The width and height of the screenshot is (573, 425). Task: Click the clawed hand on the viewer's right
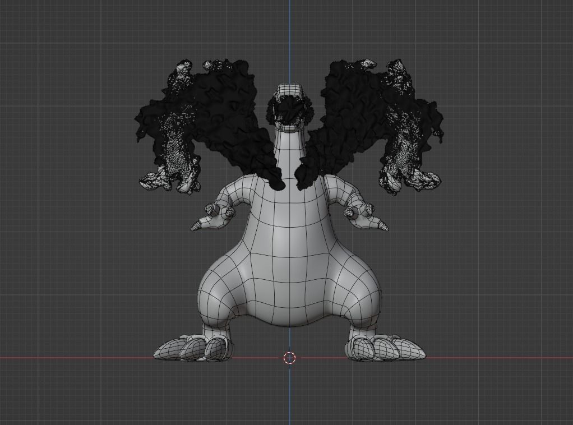tap(366, 216)
